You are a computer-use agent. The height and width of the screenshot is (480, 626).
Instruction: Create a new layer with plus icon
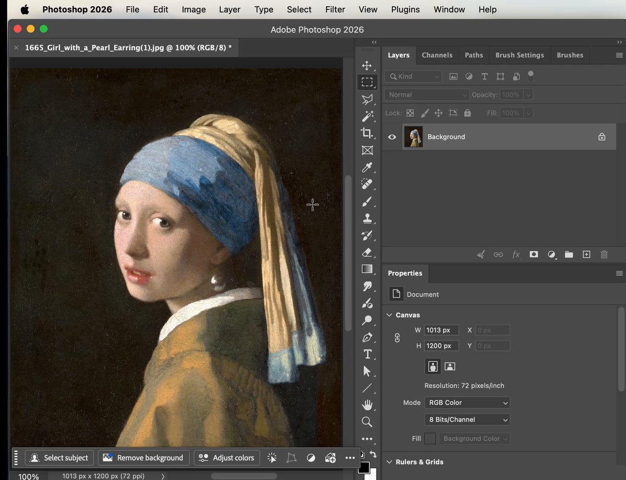tap(586, 254)
